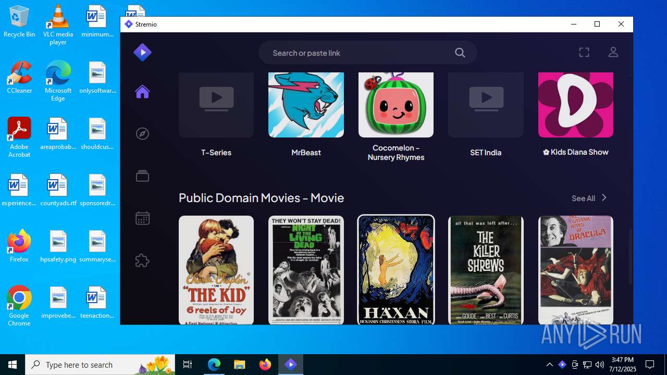Select the sponsoredr image file on desktop
Screen dimensions: 667x375
tap(97, 190)
